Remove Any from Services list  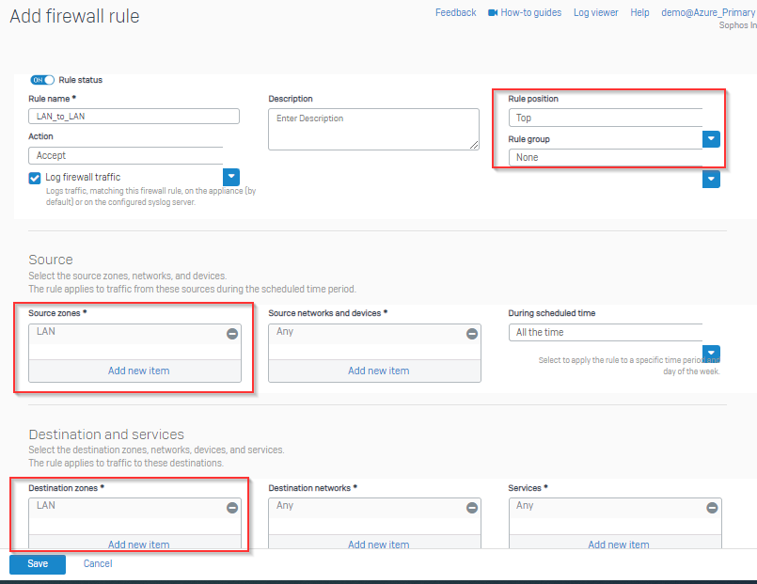pyautogui.click(x=712, y=508)
